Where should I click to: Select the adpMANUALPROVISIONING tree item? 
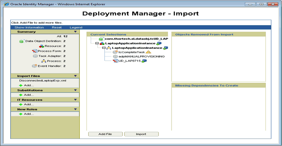pyautogui.click(x=142, y=57)
